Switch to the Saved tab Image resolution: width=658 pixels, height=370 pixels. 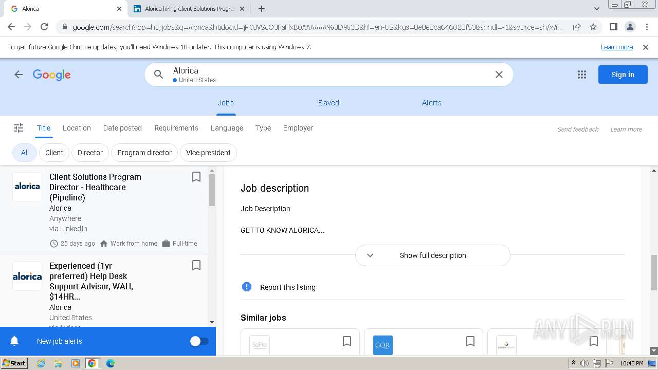[x=328, y=103]
